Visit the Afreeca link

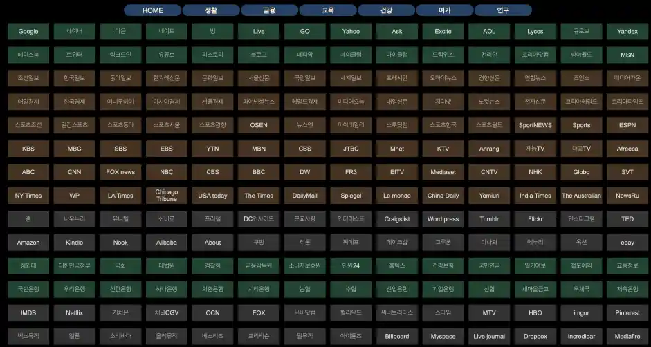(x=627, y=149)
